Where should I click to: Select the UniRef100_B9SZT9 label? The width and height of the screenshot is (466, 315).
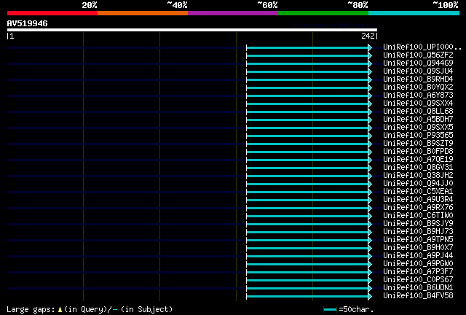(x=418, y=144)
